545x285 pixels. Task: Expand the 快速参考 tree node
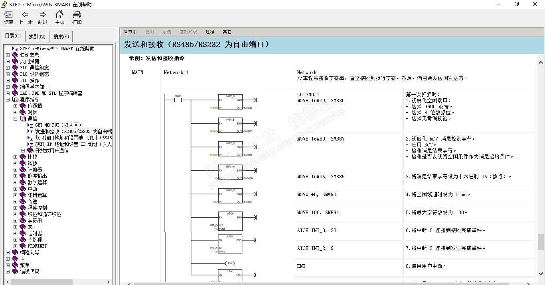8,55
